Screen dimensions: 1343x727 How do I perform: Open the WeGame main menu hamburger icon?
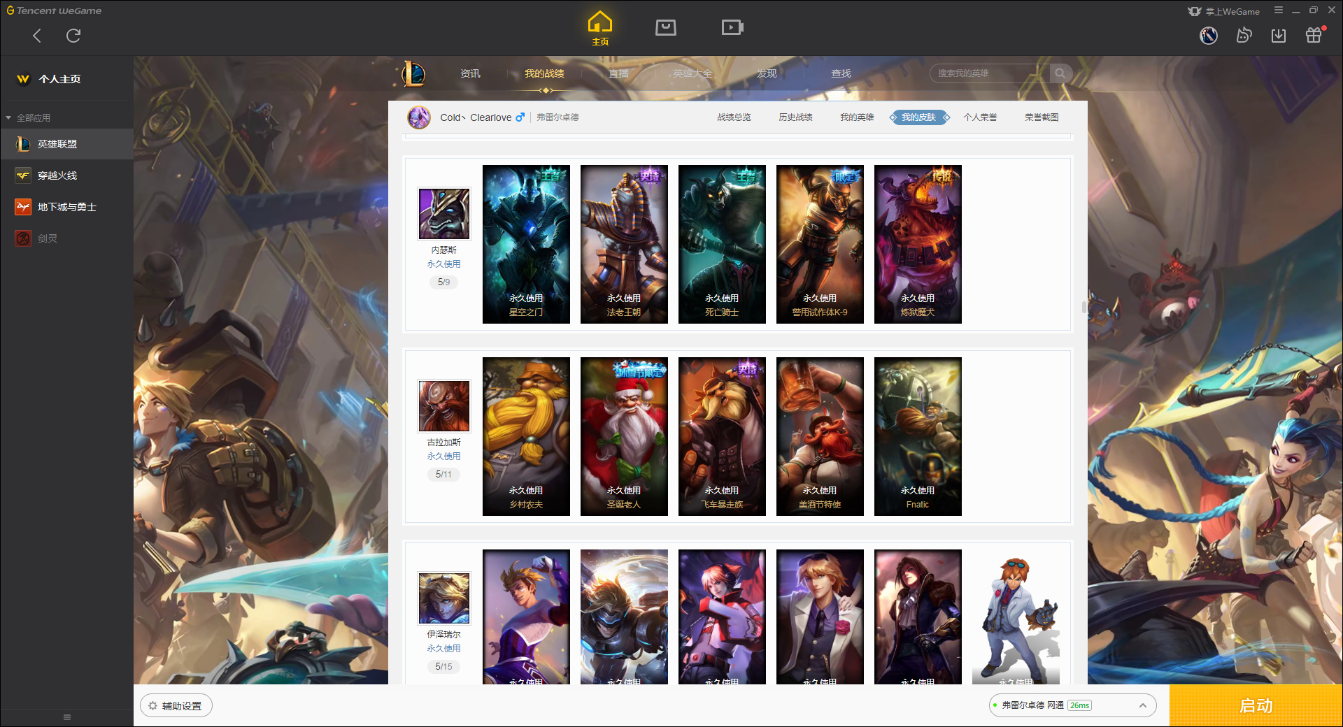(x=1279, y=10)
